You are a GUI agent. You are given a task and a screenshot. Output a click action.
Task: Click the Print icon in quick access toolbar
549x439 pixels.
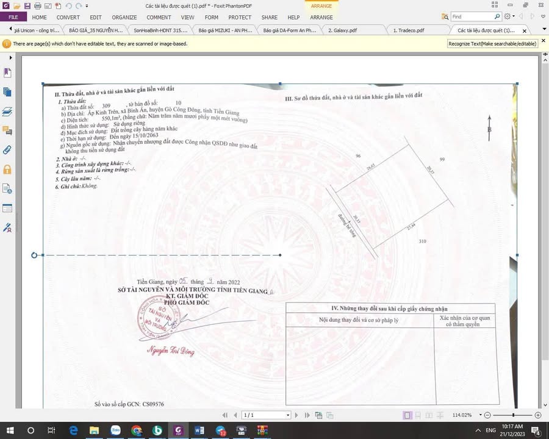pyautogui.click(x=37, y=6)
